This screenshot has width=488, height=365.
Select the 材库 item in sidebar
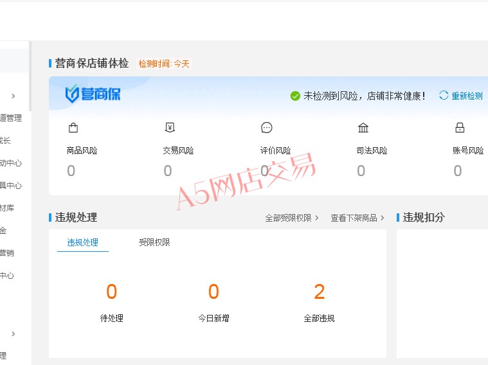[x=6, y=208]
